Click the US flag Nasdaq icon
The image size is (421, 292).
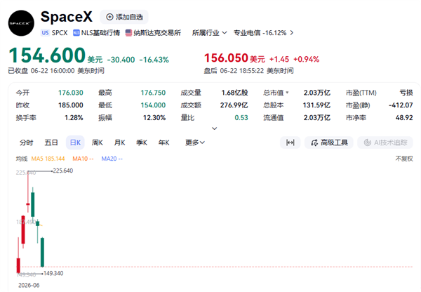128,33
